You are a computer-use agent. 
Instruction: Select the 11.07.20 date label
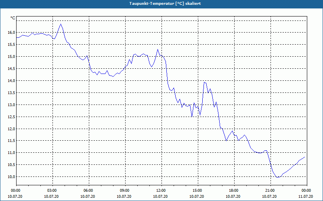[306, 197]
